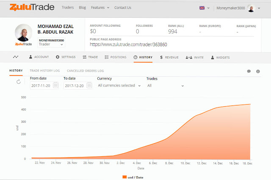Click the Trade arrows icon

coord(85,57)
